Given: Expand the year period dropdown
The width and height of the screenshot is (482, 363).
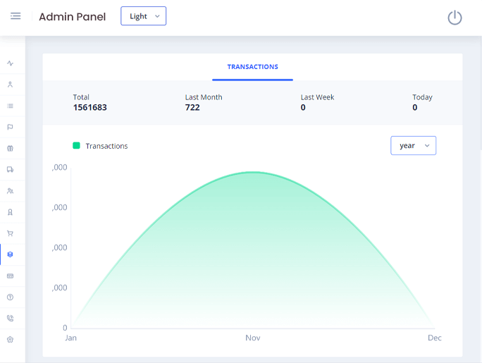Looking at the screenshot, I should pyautogui.click(x=413, y=145).
